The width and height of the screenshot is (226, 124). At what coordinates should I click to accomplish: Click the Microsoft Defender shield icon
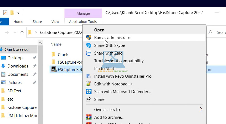coord(88,91)
